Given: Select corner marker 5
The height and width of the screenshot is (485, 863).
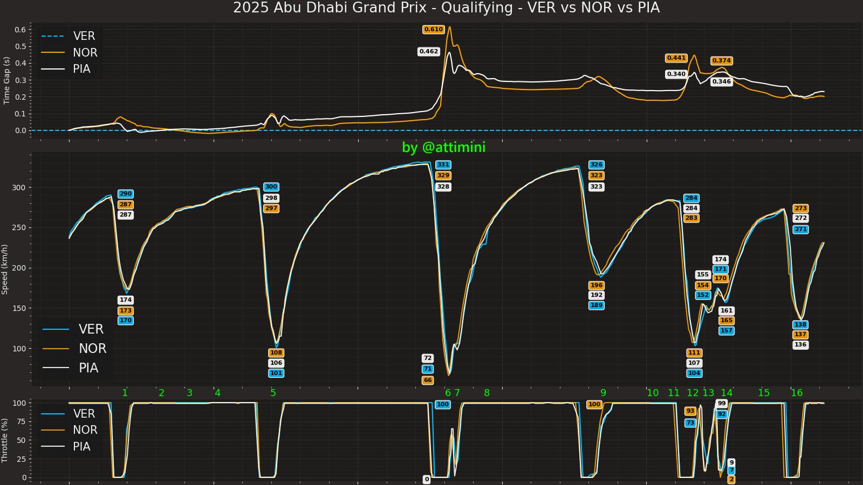Looking at the screenshot, I should click(x=273, y=393).
